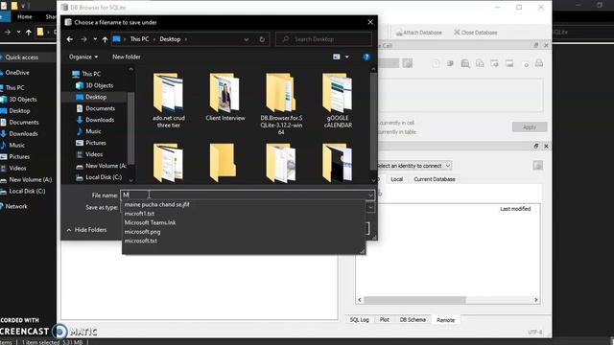
Task: Close the Edit Cell panel
Action: [546, 45]
